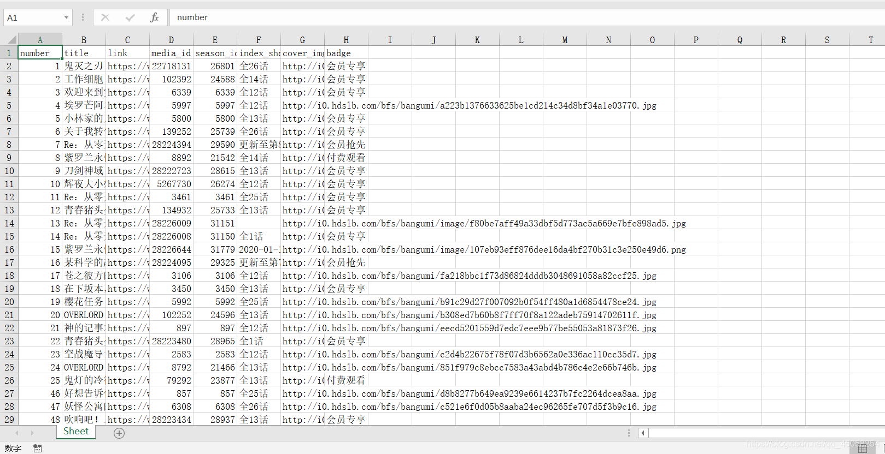
Task: Switch to the Sheet tab
Action: click(76, 431)
